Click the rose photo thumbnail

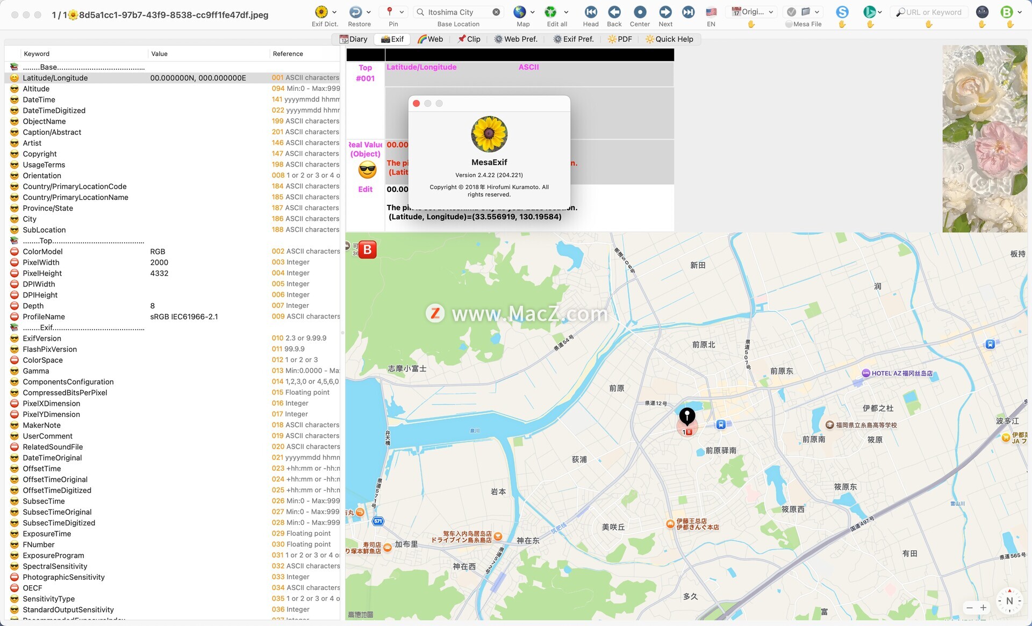[985, 139]
